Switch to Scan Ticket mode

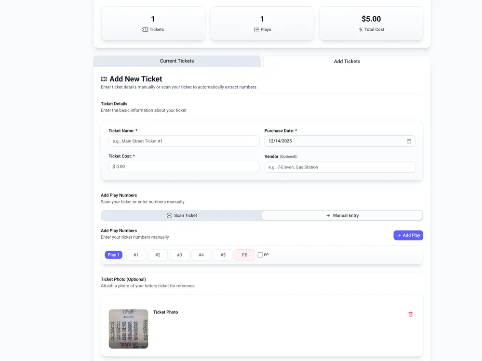[x=182, y=216]
